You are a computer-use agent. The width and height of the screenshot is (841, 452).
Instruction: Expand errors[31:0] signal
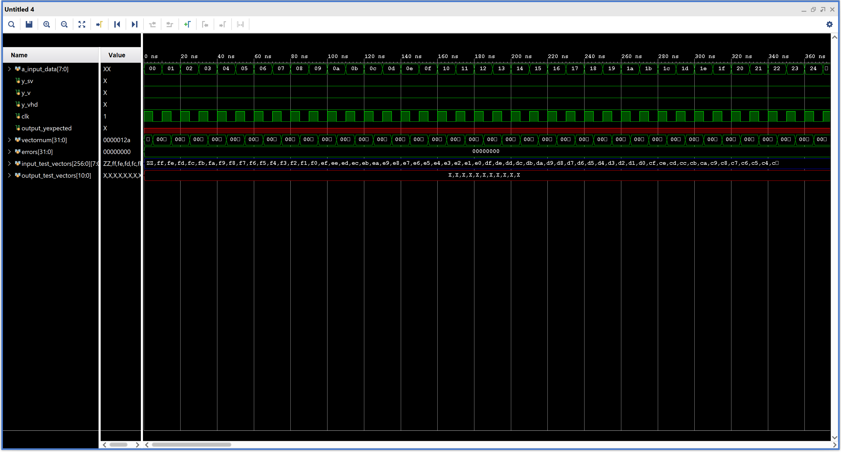tap(9, 152)
